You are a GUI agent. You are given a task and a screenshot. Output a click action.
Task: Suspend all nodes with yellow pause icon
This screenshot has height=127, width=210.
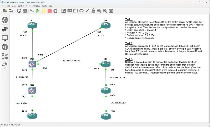coord(44,11)
